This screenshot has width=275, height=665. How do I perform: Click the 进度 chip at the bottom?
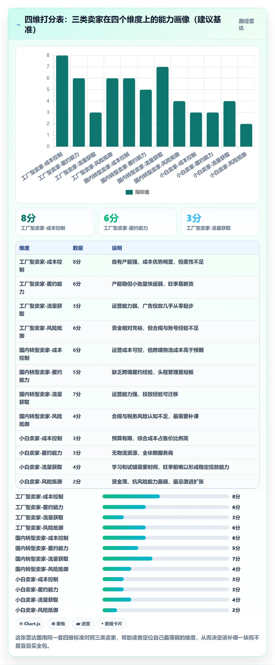tap(83, 623)
